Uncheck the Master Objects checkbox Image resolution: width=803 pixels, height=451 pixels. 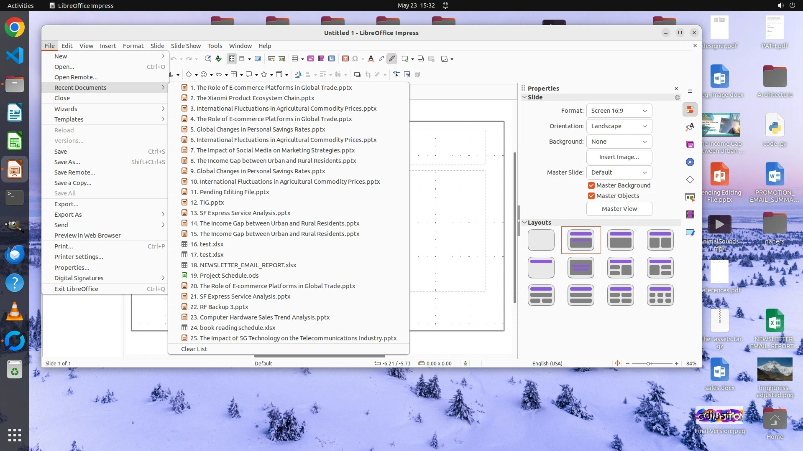click(x=591, y=196)
